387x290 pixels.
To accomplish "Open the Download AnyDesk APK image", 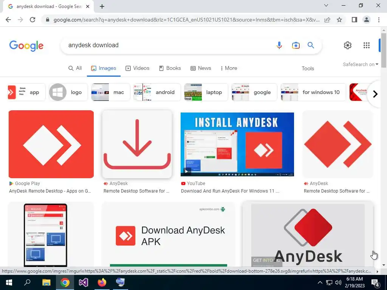I will coord(169,235).
